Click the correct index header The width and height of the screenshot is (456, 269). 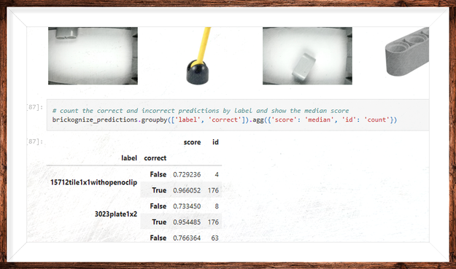155,158
